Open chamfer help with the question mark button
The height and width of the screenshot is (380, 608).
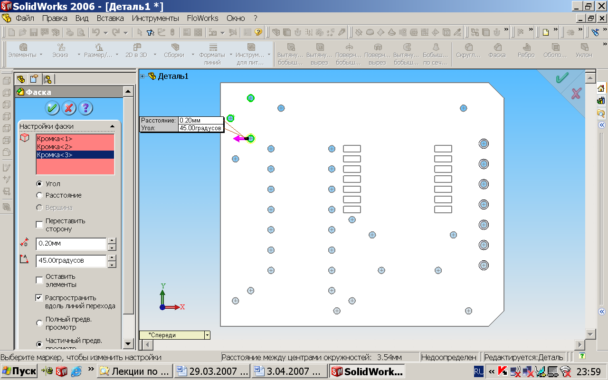[85, 108]
